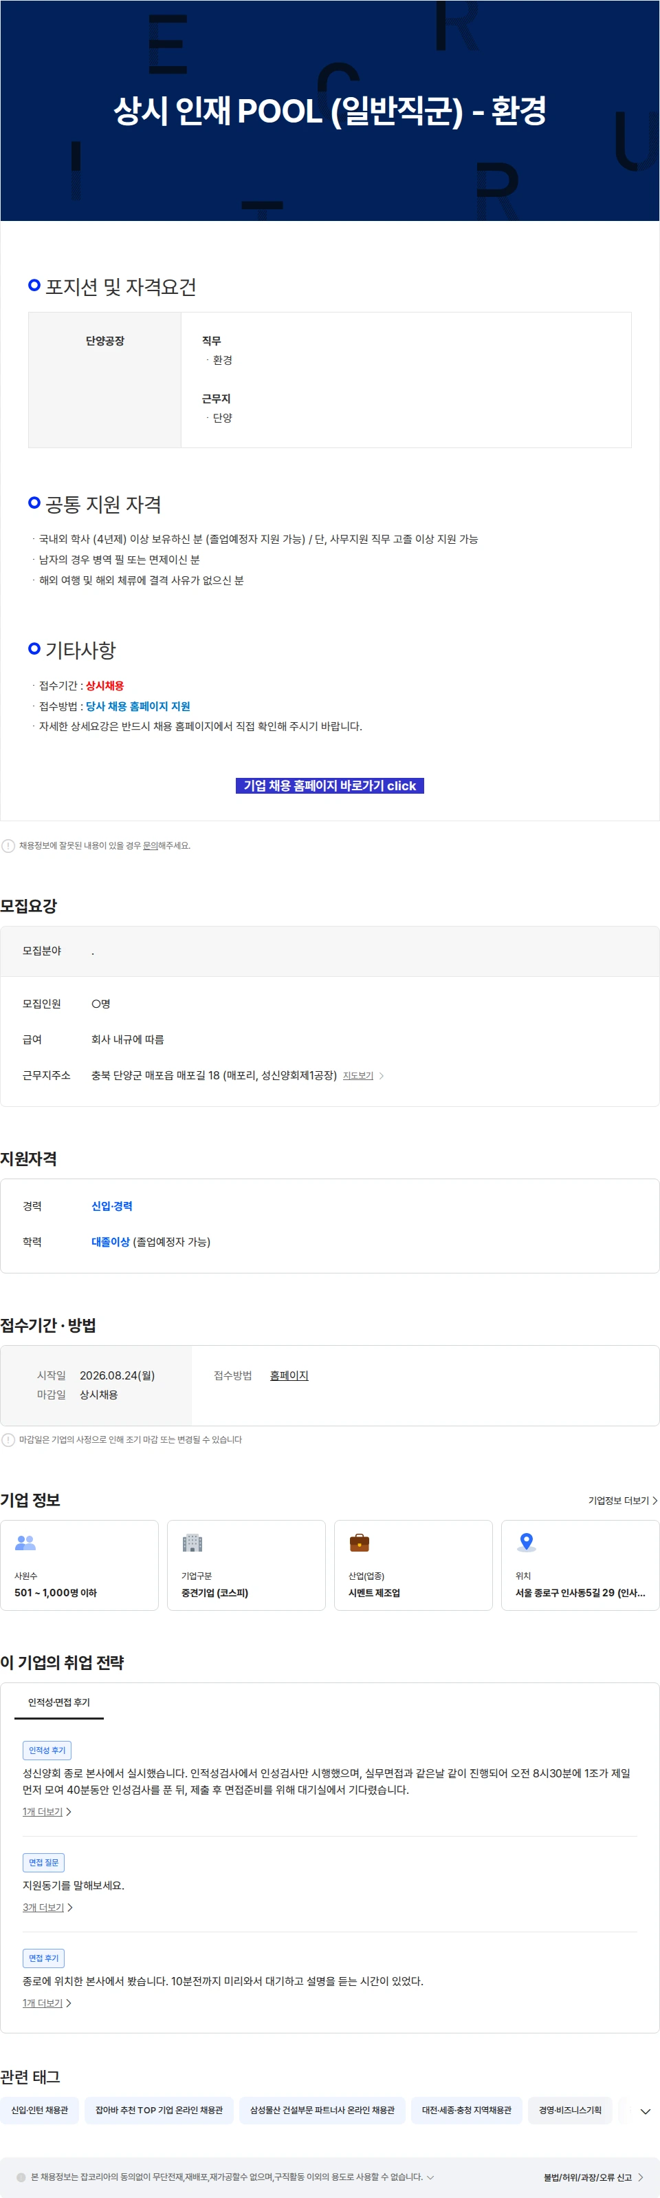The image size is (660, 2198).
Task: Click the start date 2026.08.24(월)
Action: point(118,1375)
